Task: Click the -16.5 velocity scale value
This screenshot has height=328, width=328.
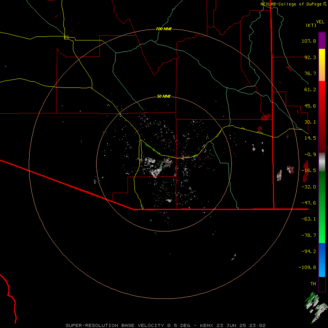Action: pos(309,171)
